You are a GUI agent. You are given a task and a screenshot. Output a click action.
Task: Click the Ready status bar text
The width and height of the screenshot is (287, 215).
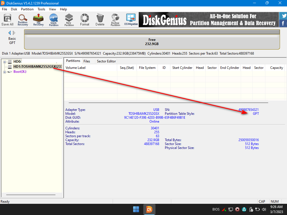click(x=5, y=202)
